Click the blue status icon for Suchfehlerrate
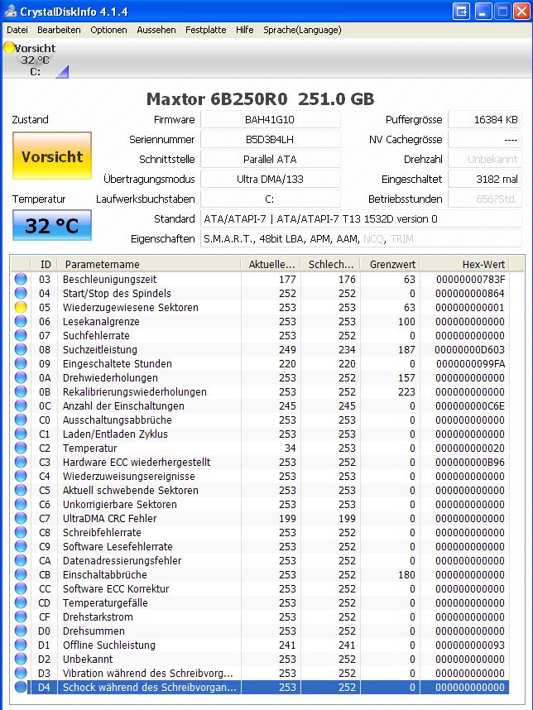 21,335
